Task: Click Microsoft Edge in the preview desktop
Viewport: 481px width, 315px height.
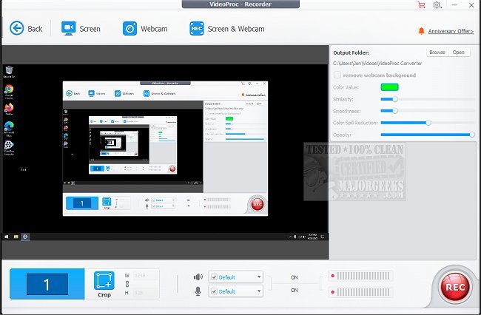Action: [x=9, y=129]
